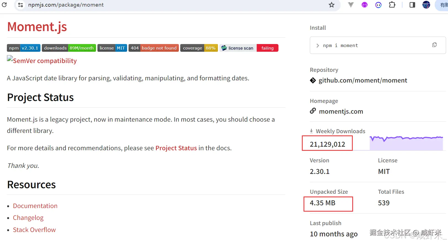The width and height of the screenshot is (448, 243).
Task: Open the Documentation resource link
Action: click(35, 206)
